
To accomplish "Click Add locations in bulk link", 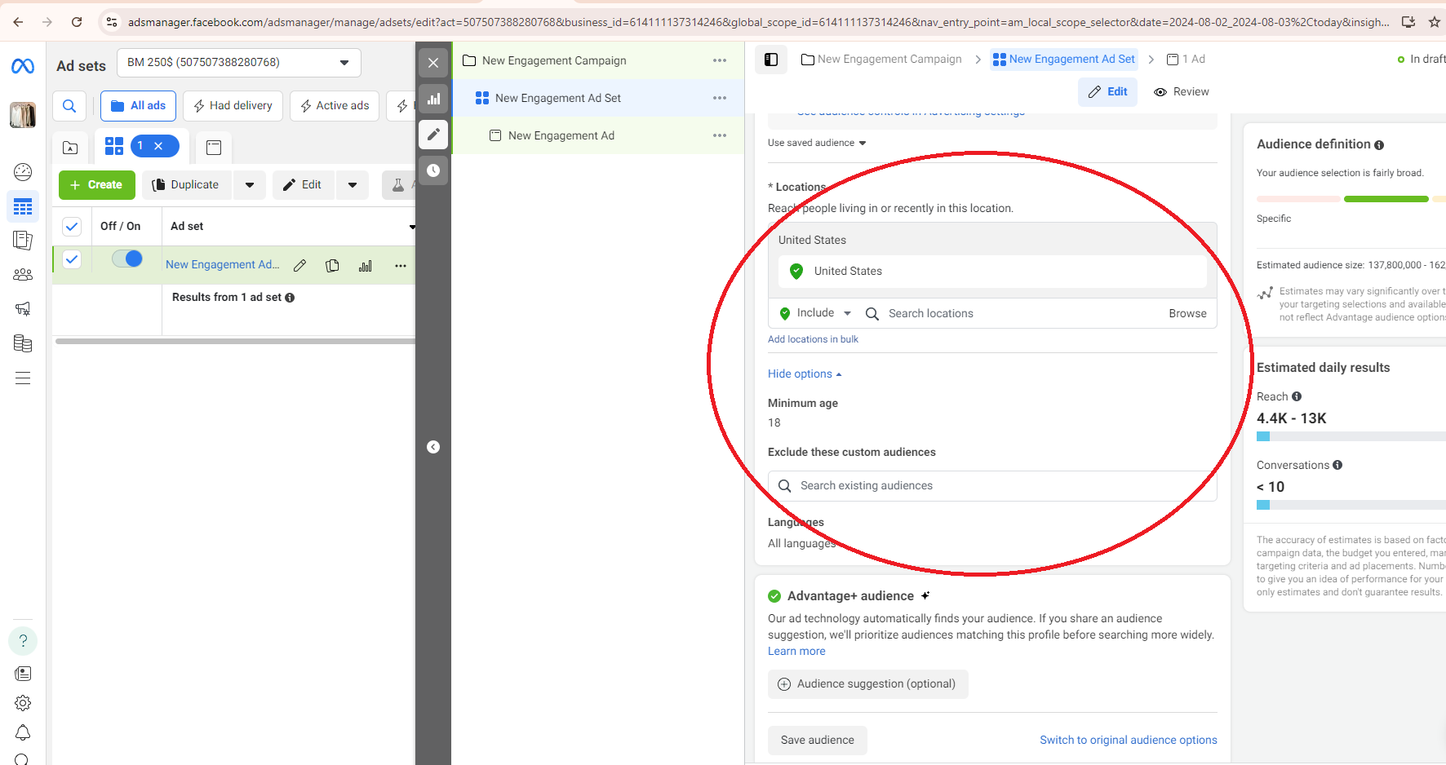I will [x=813, y=339].
